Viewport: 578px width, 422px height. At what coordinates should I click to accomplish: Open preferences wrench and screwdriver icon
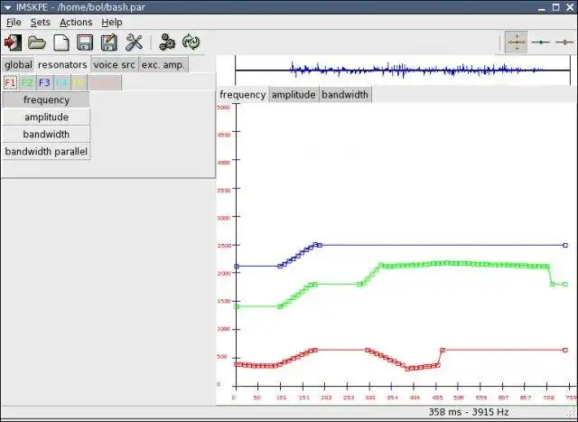click(x=134, y=42)
